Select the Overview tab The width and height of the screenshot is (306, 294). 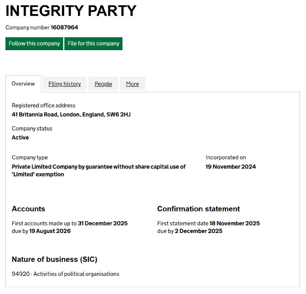click(x=23, y=84)
